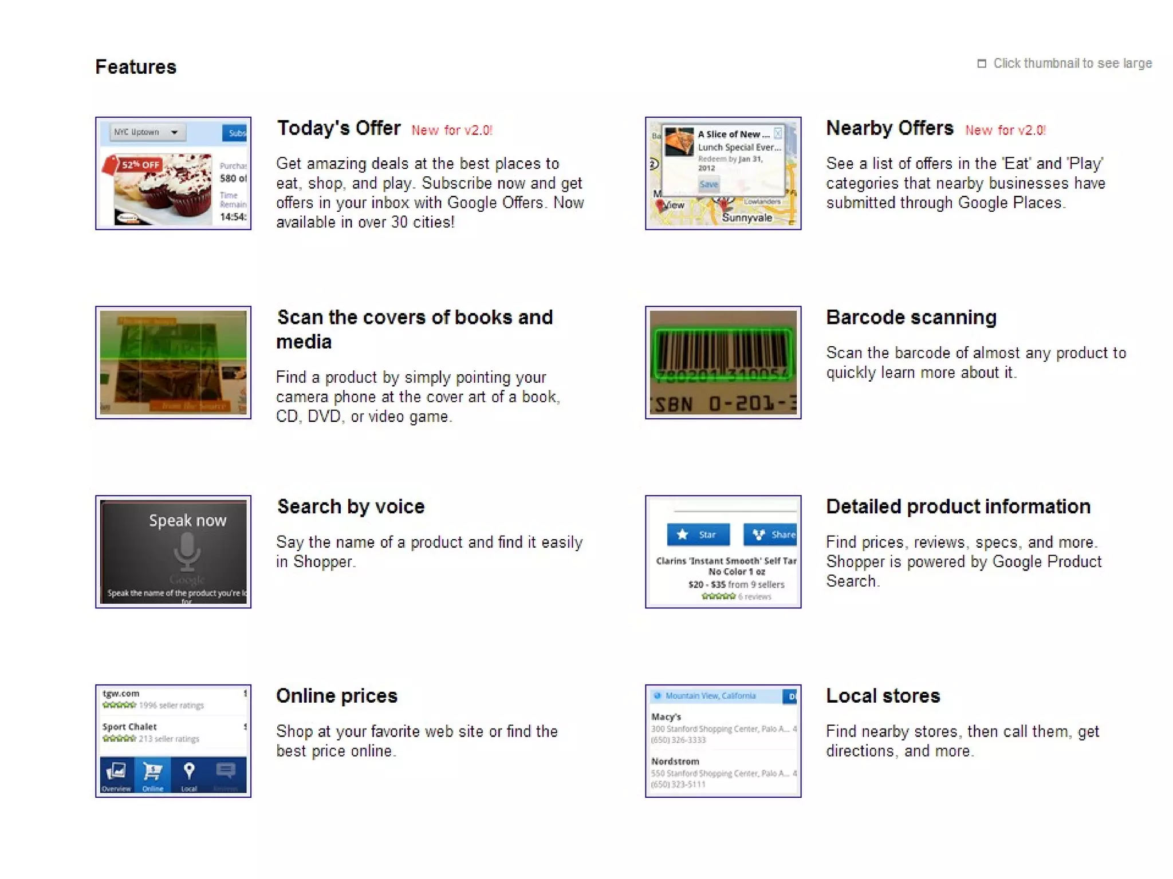Open the book cover scanning thumbnail
1173x879 pixels.
coord(173,362)
